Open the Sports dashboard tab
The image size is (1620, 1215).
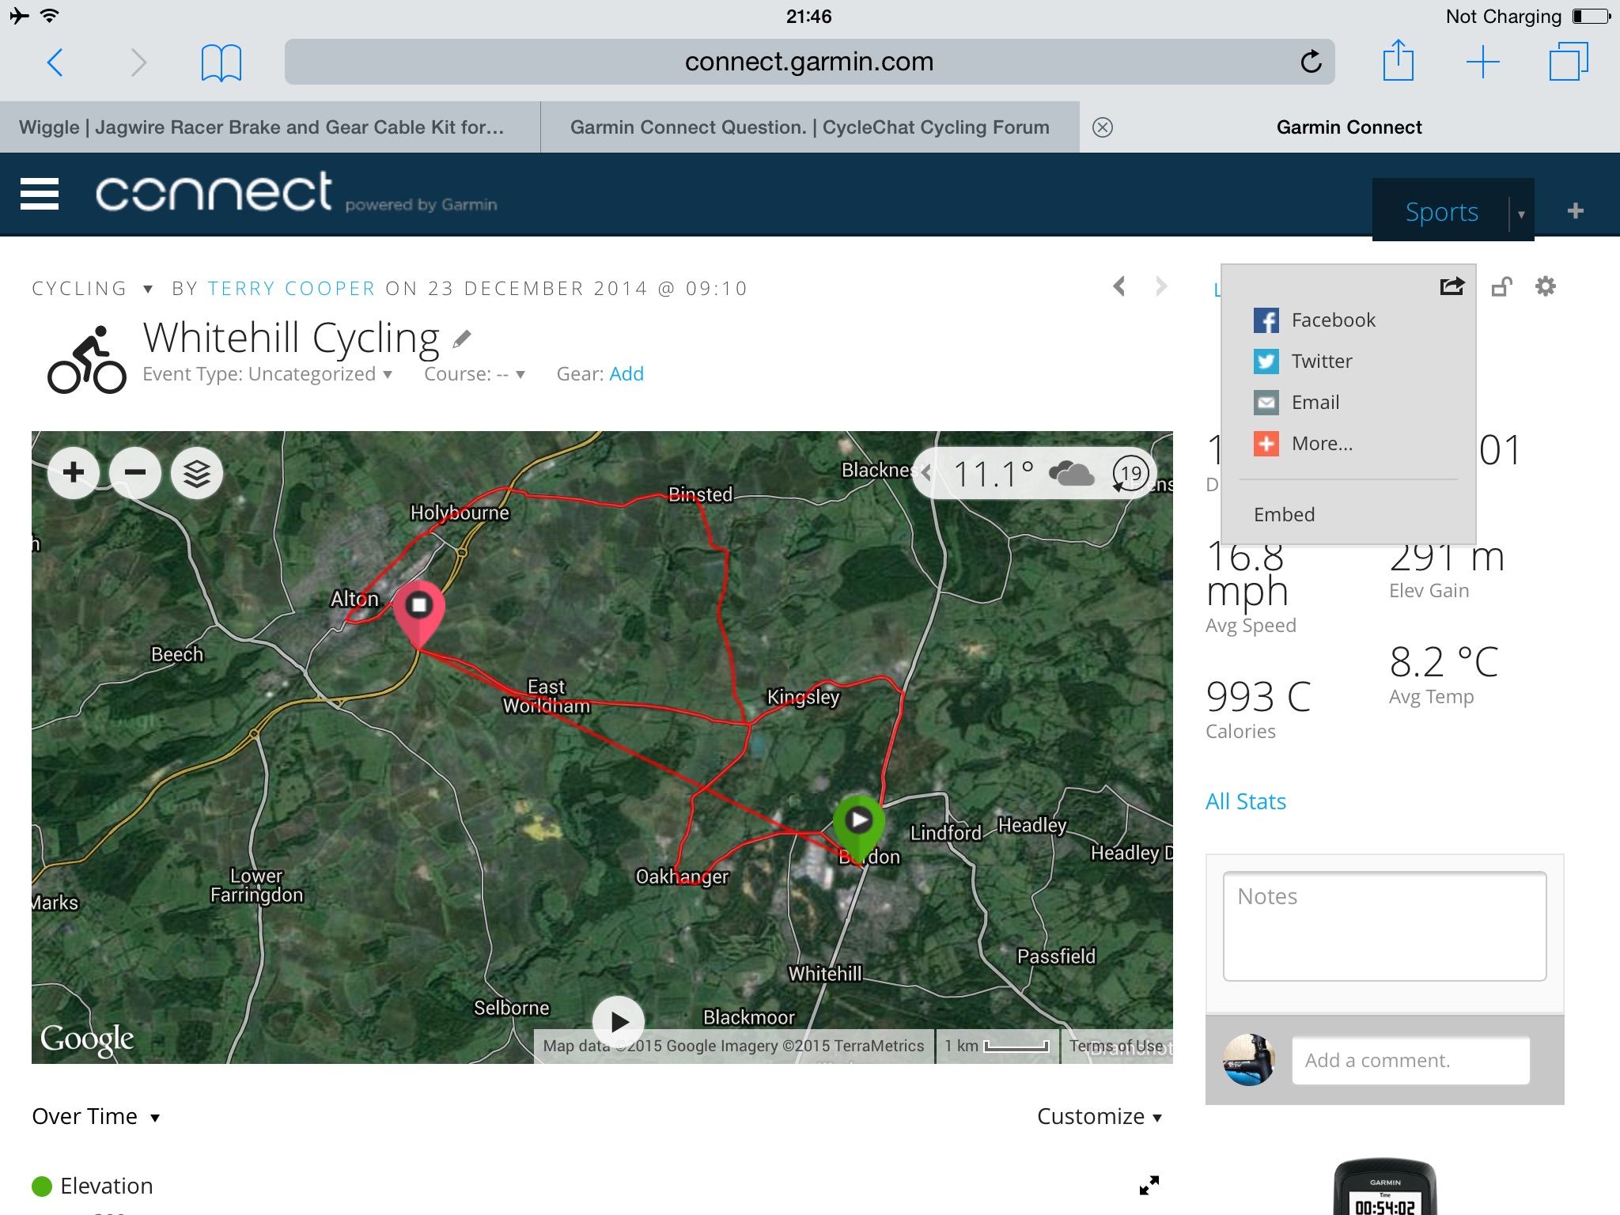click(1441, 211)
